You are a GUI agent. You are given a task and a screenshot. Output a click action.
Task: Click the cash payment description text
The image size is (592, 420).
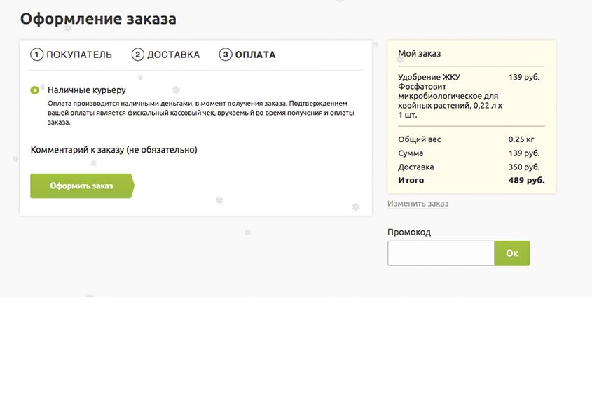pyautogui.click(x=201, y=113)
